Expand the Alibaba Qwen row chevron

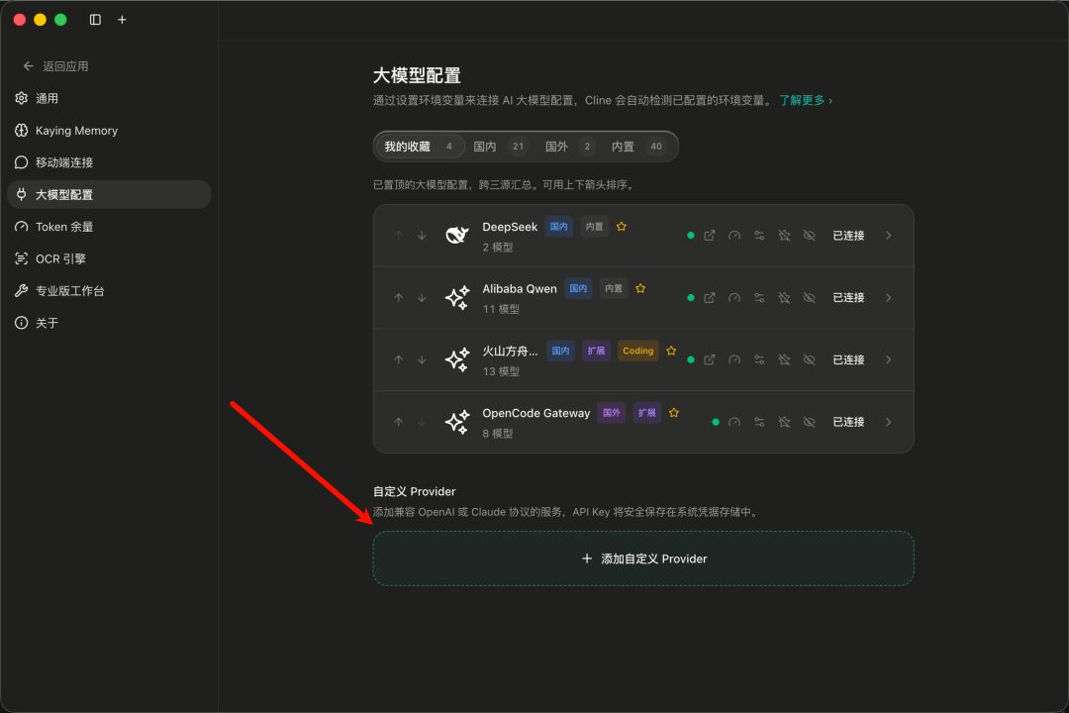(x=888, y=297)
